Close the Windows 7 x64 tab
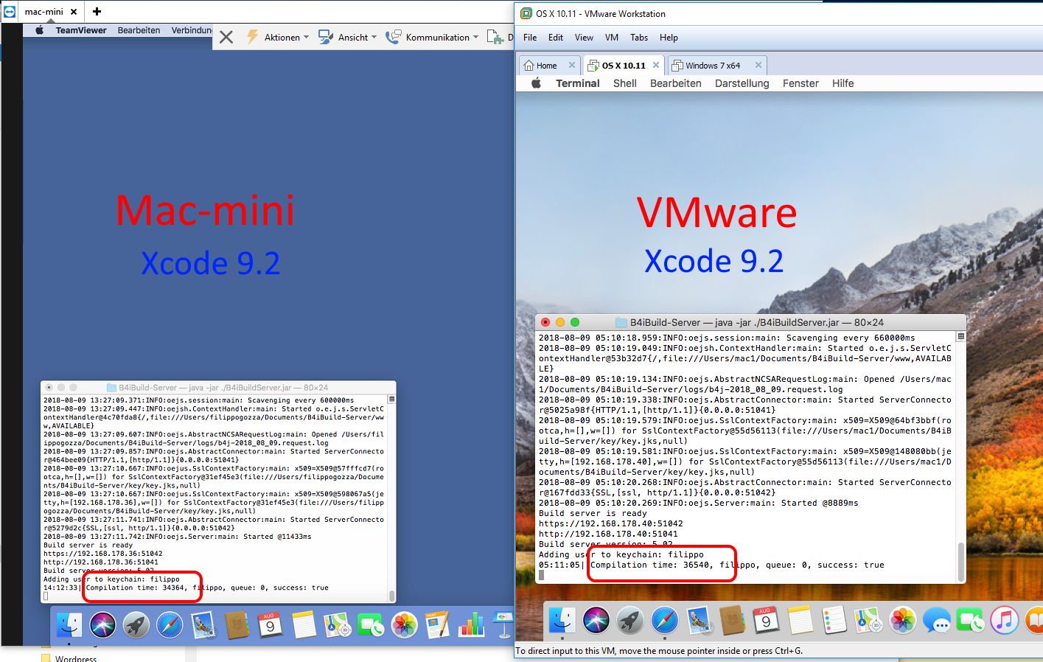 click(758, 65)
